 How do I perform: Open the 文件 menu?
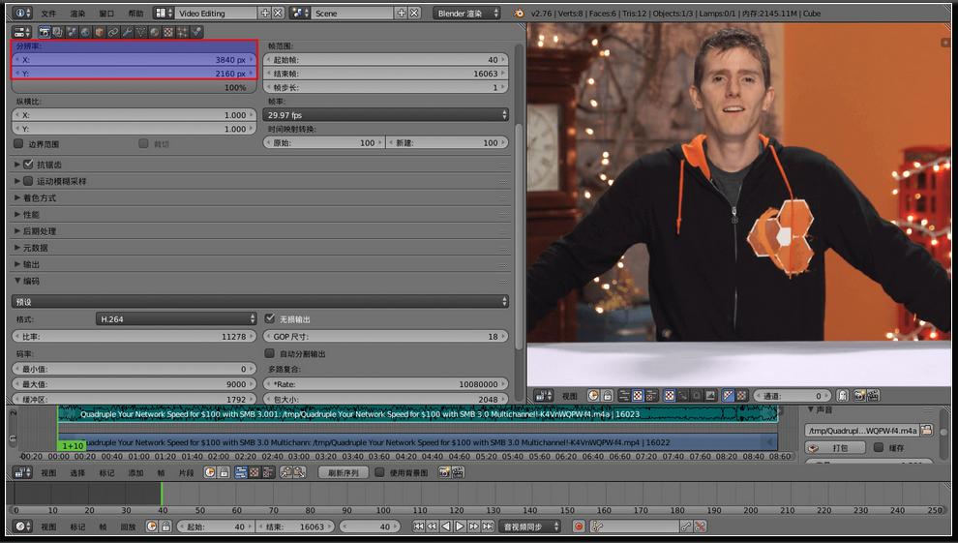coord(48,13)
